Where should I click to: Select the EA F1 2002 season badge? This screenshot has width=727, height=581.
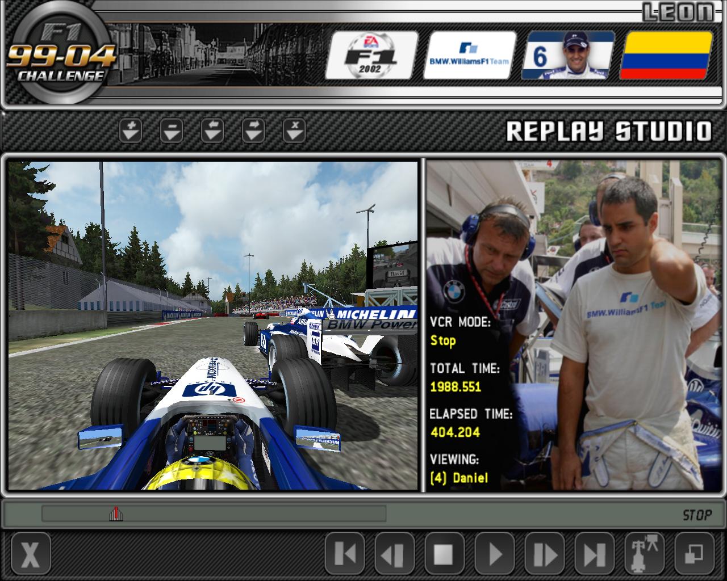pyautogui.click(x=371, y=55)
